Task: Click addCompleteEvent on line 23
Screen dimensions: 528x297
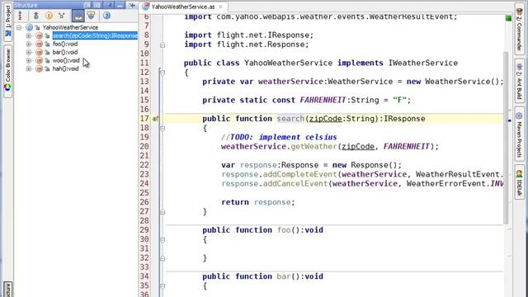Action: click(299, 174)
